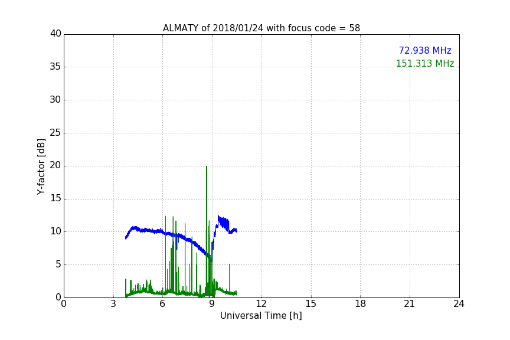The image size is (510, 340).
Task: Click the x-axis tick label '15'
Action: click(311, 304)
